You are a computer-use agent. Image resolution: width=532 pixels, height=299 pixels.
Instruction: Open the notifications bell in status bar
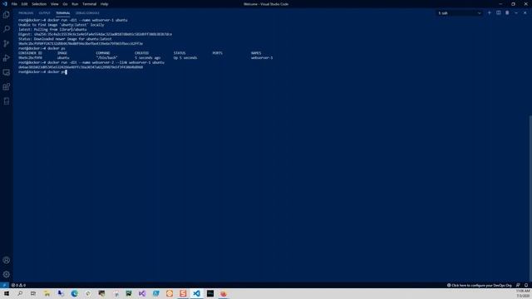coord(526,285)
